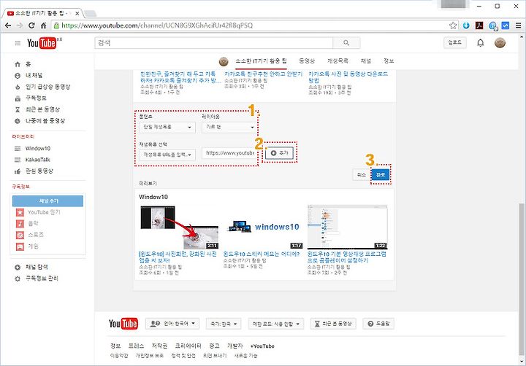The width and height of the screenshot is (526, 366).
Task: Click the active browser tab
Action: (x=43, y=13)
